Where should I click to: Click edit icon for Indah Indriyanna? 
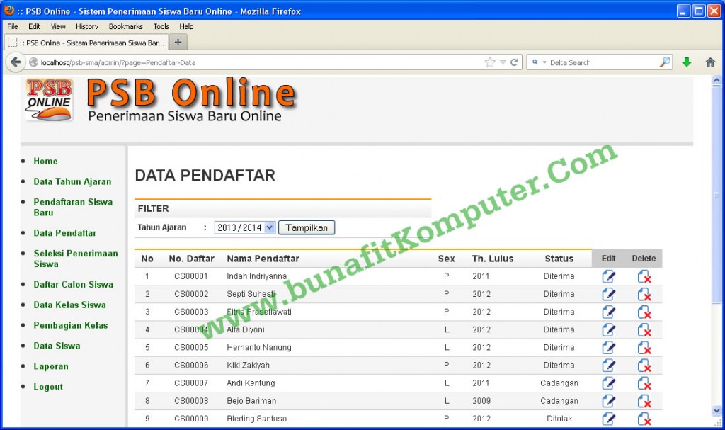click(x=608, y=276)
